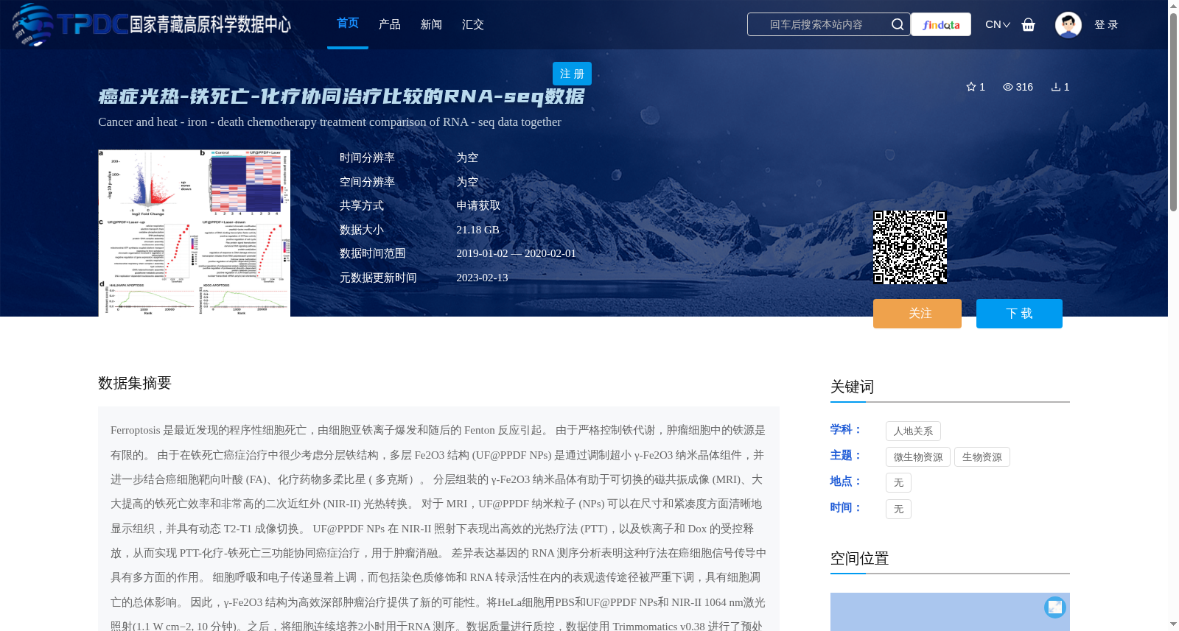
Task: Click the search magnifier icon
Action: (898, 24)
